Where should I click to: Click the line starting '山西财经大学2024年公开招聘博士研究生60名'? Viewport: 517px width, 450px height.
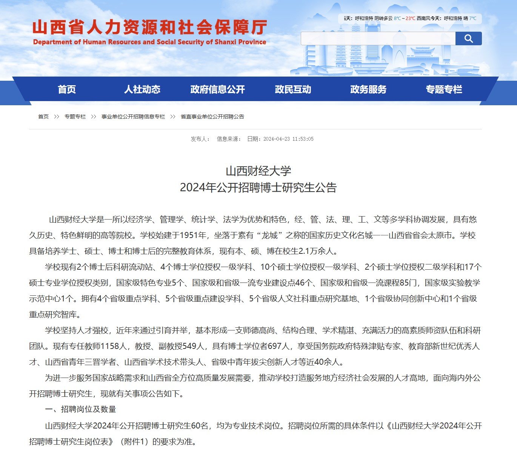click(x=263, y=425)
